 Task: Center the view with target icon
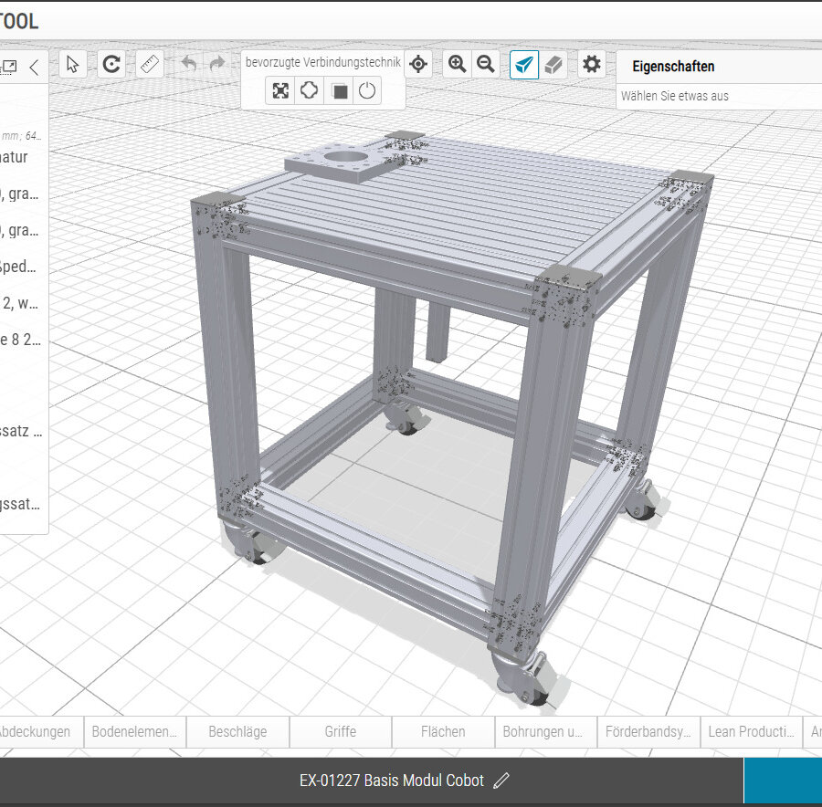pos(418,64)
